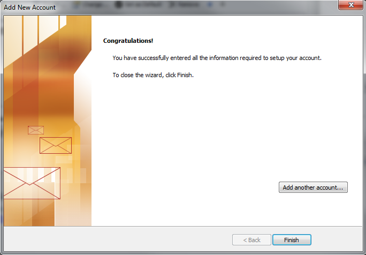Click the dark brown blur in the banner

tap(70, 56)
